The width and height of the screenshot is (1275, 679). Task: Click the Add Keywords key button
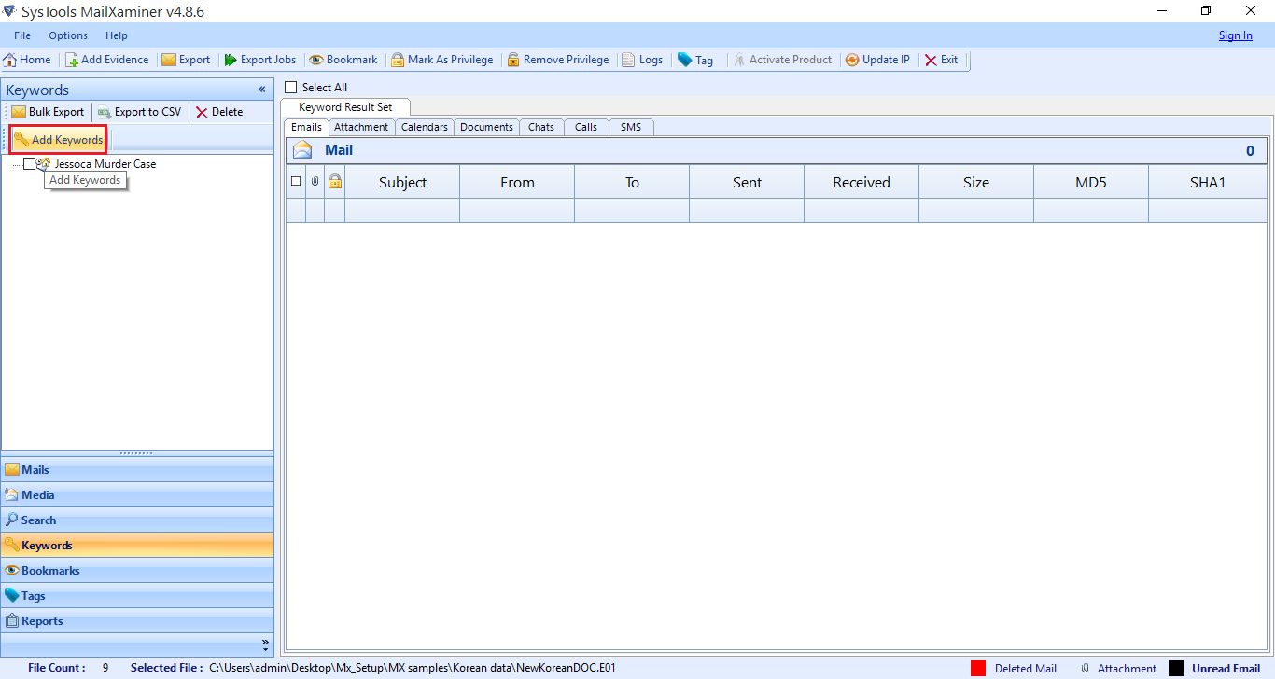pos(58,140)
